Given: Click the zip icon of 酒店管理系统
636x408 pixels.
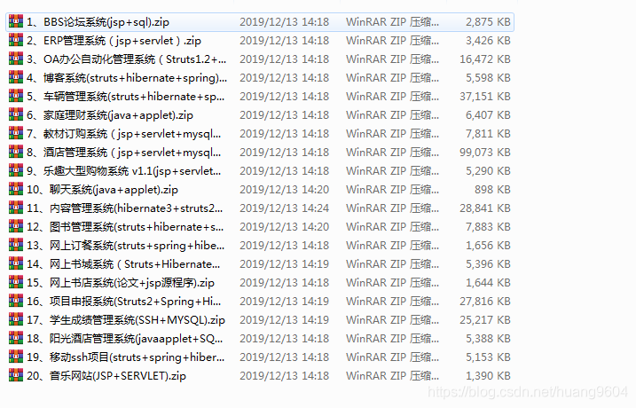Looking at the screenshot, I should click(x=16, y=152).
